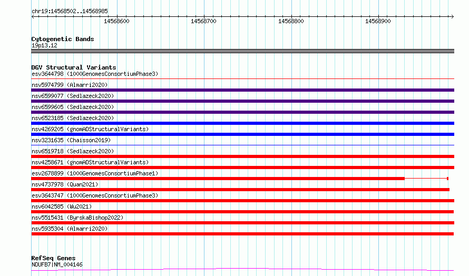469x276 pixels.
Task: Select variant label nsv4269205 (gnomADStructuralVariants)
Action: (90, 129)
